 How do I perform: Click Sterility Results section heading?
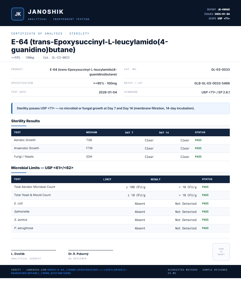26,121
